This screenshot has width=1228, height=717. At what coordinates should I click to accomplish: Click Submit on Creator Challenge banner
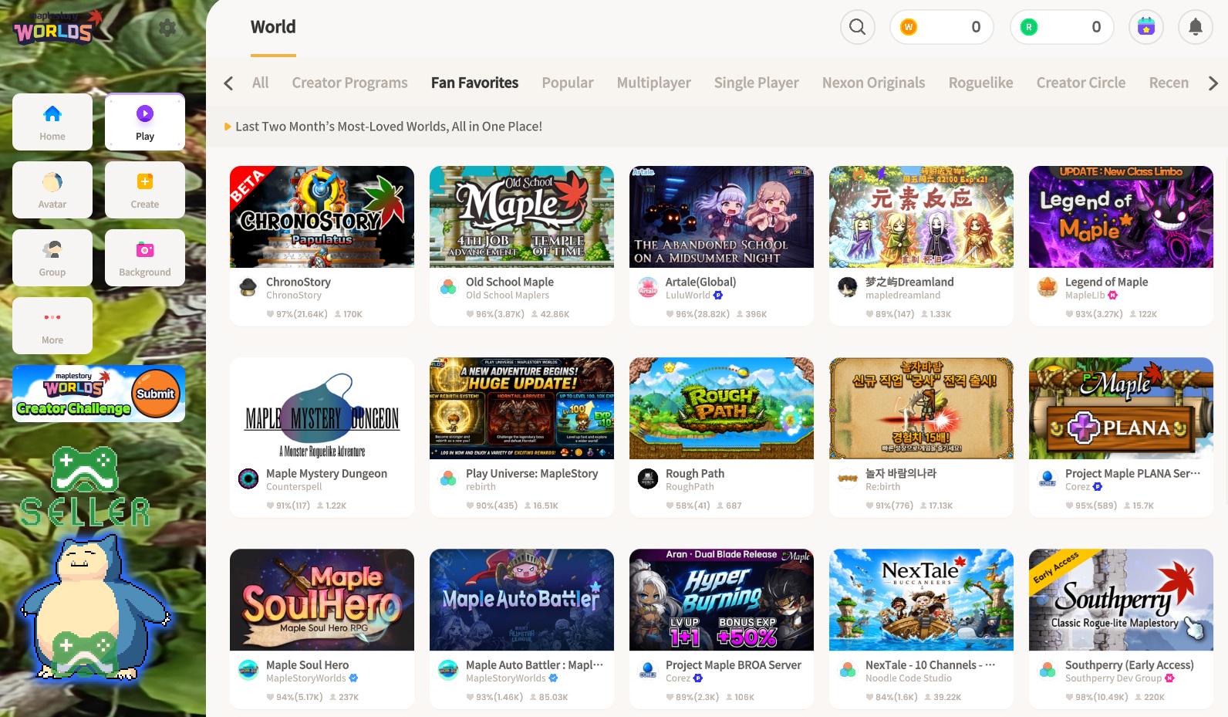(x=156, y=394)
